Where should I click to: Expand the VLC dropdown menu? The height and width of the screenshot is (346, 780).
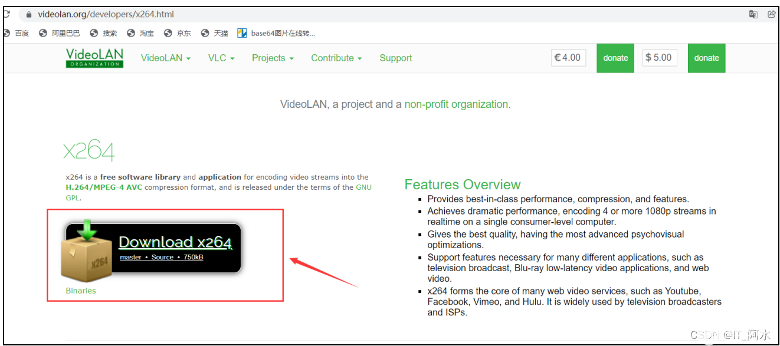[x=221, y=58]
